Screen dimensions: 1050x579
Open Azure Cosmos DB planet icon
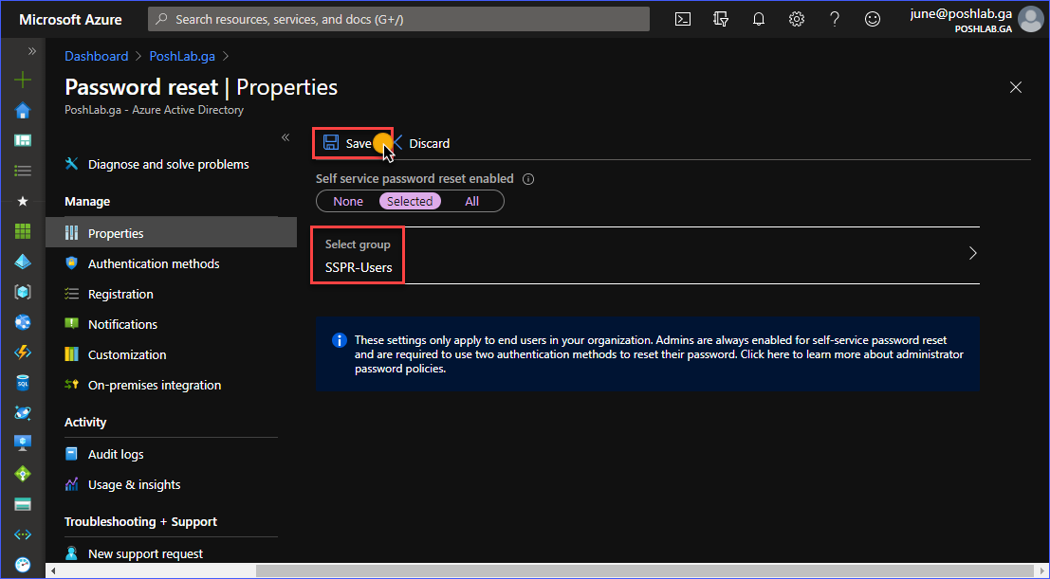tap(23, 413)
